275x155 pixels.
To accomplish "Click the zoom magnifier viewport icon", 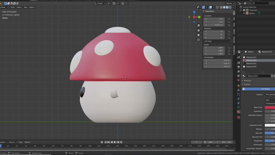I will [198, 26].
